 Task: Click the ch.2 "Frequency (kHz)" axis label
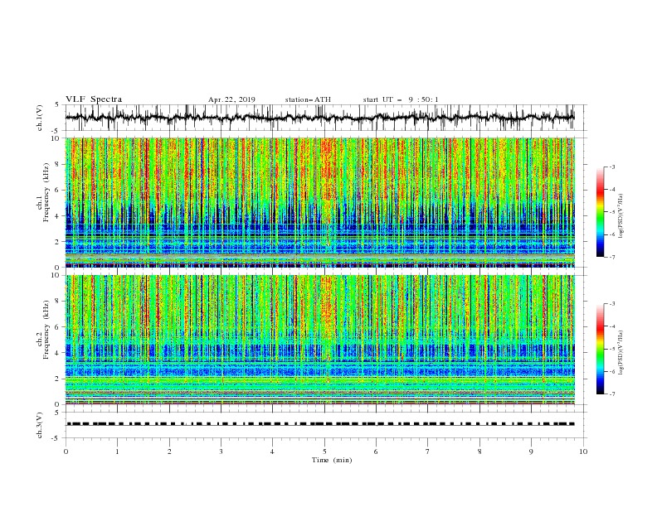[46, 329]
